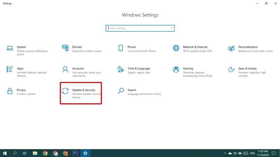Screen dimensions: 280x157
Task: Open the Windows Start menu
Action: pyautogui.click(x=5, y=153)
